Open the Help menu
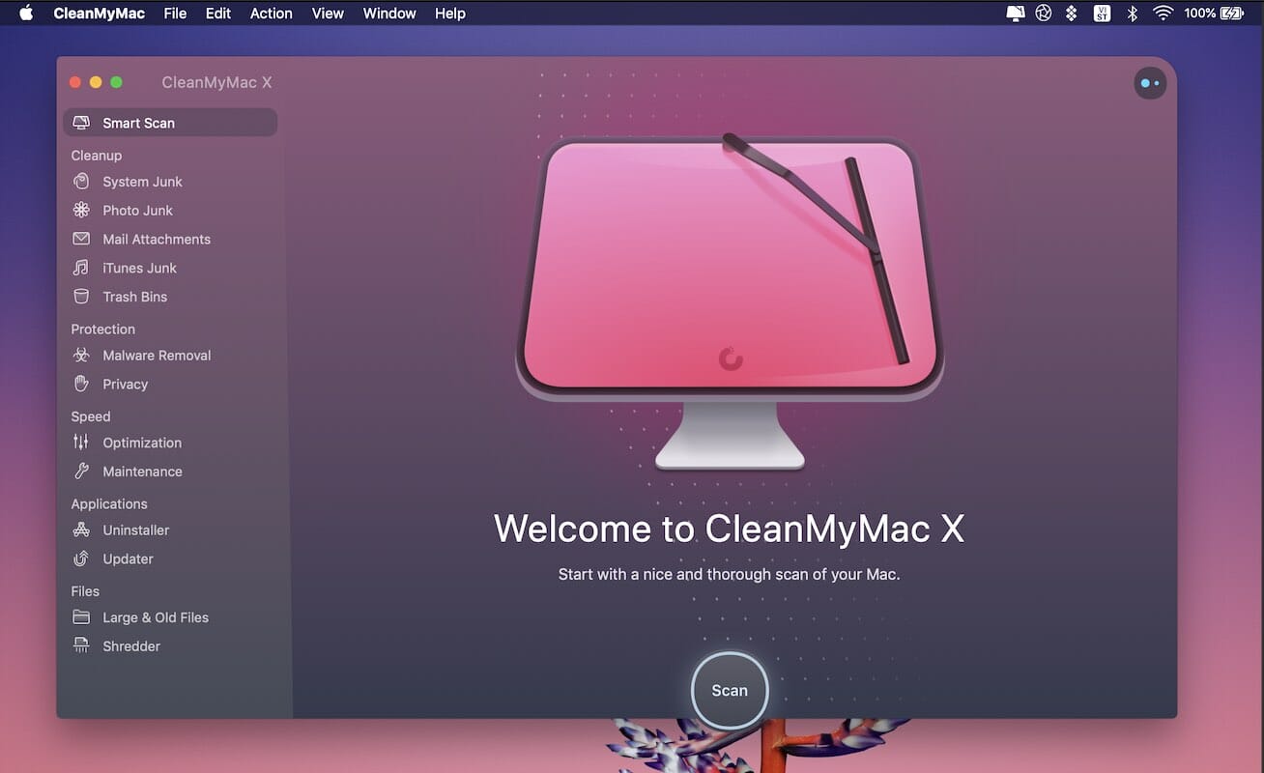This screenshot has height=773, width=1264. (x=450, y=14)
